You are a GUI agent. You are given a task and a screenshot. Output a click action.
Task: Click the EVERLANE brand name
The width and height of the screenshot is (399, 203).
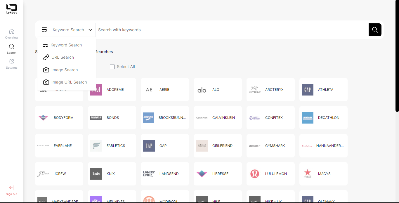click(x=63, y=146)
